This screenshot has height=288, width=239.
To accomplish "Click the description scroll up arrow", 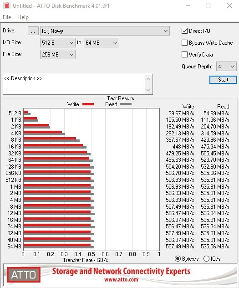I will tap(148, 79).
